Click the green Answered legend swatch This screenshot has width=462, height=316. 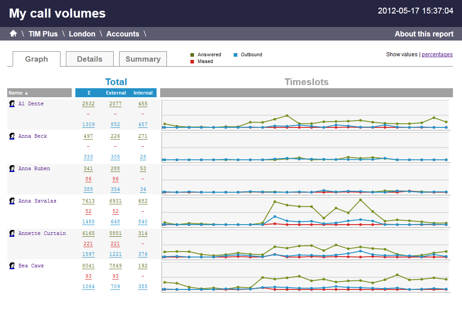pyautogui.click(x=192, y=55)
